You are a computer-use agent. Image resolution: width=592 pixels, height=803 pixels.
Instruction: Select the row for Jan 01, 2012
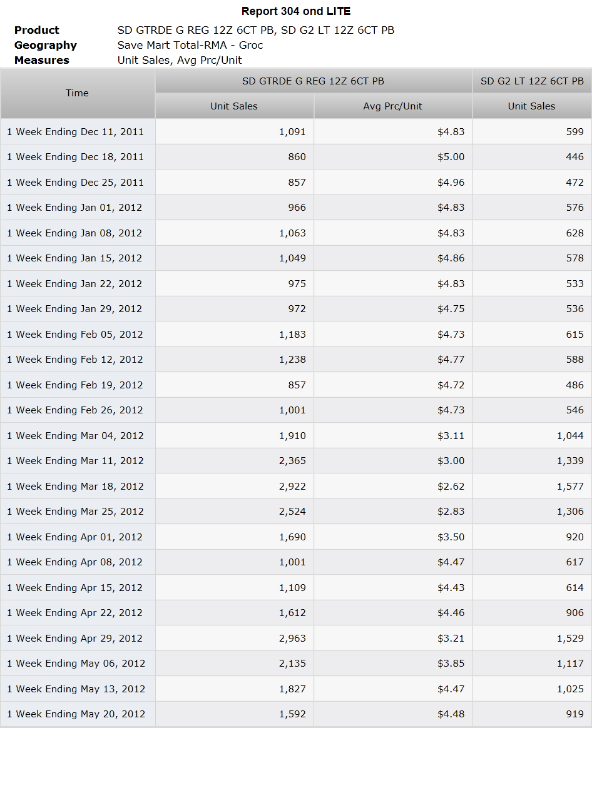[296, 208]
